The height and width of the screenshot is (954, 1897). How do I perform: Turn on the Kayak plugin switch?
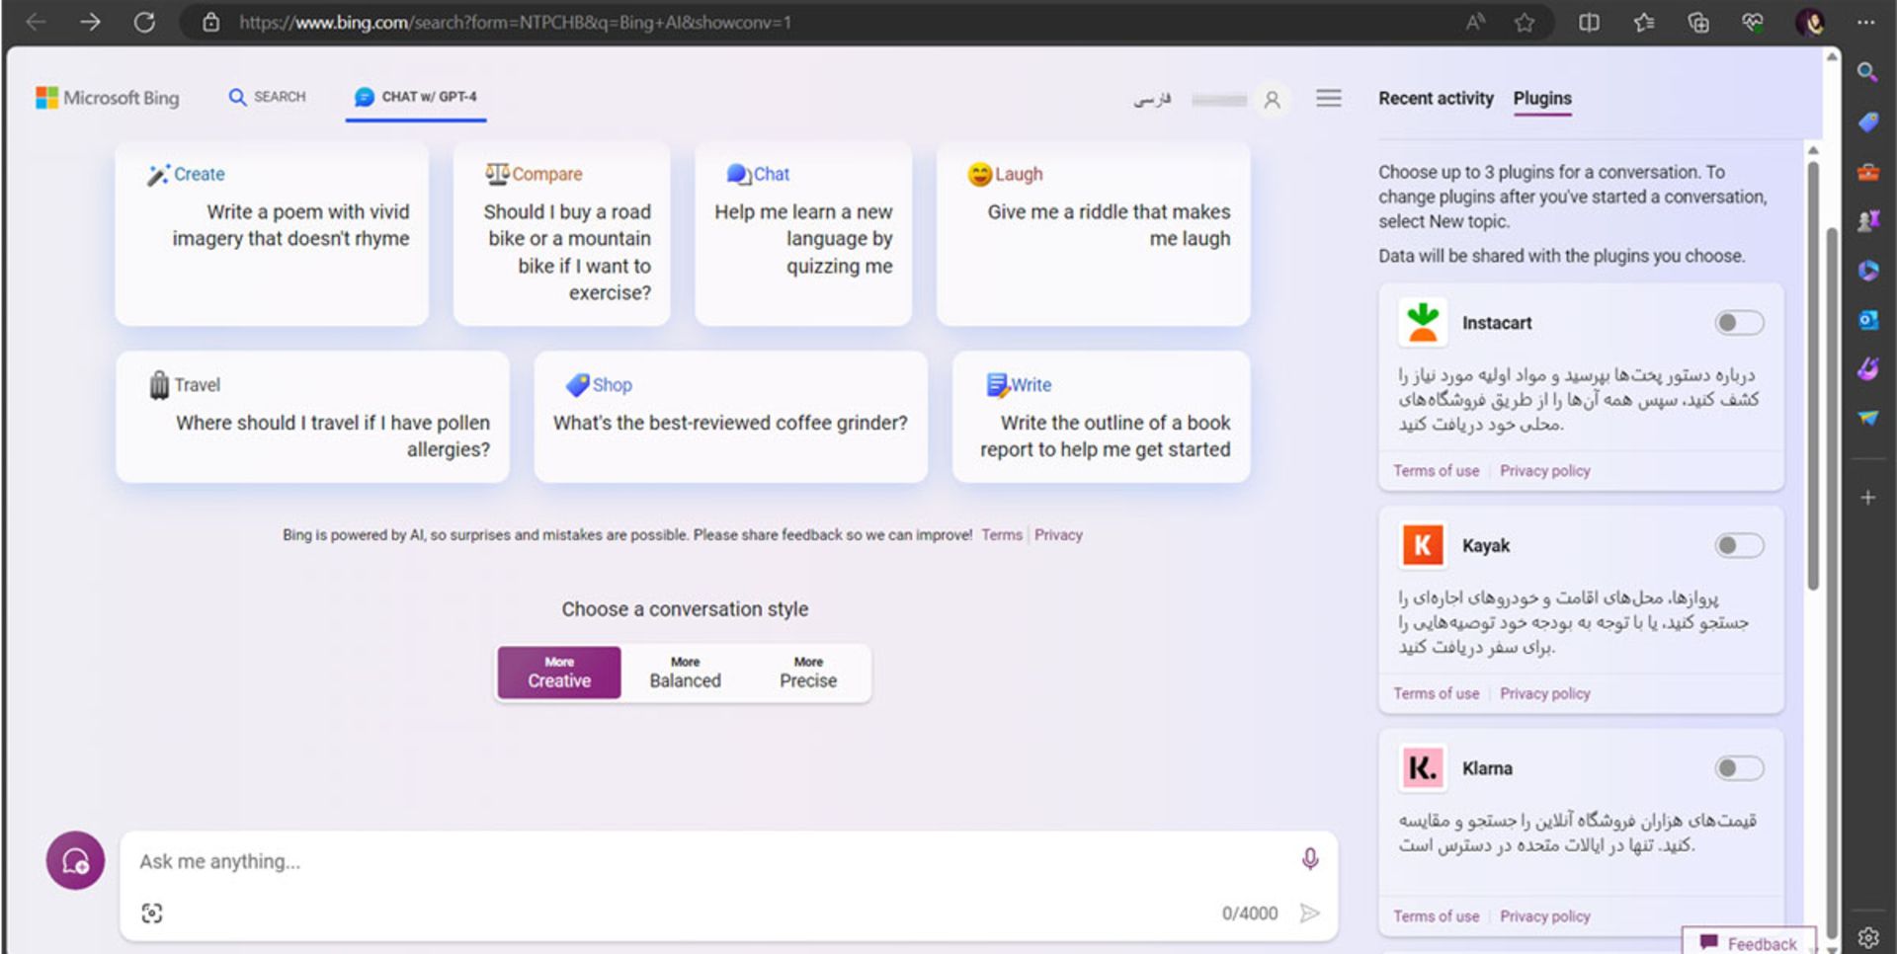pyautogui.click(x=1738, y=546)
